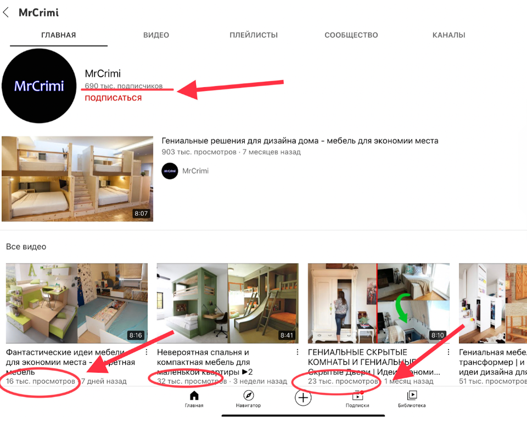
Task: Open options menu for Невероятная спальня video
Action: click(x=298, y=352)
